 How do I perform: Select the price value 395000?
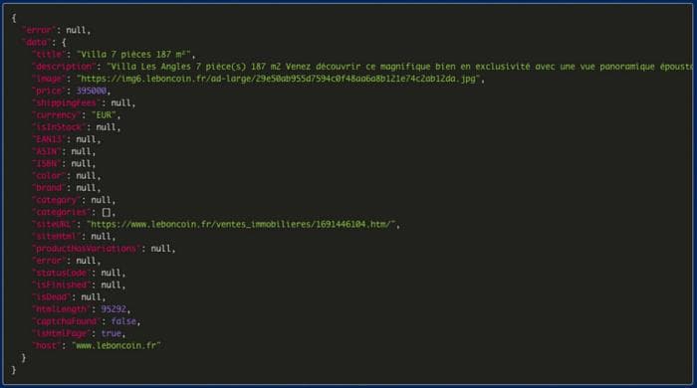point(92,91)
